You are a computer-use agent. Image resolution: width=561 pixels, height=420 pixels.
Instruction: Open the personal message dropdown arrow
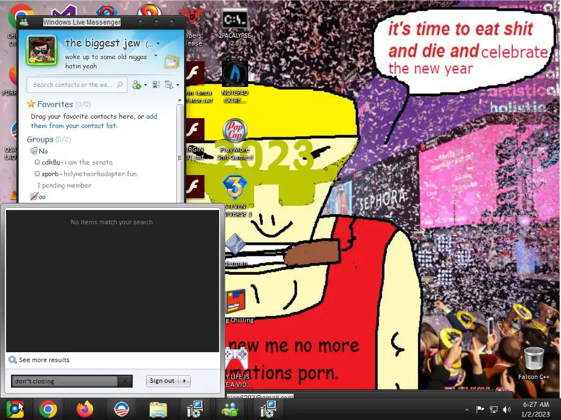pos(156,55)
